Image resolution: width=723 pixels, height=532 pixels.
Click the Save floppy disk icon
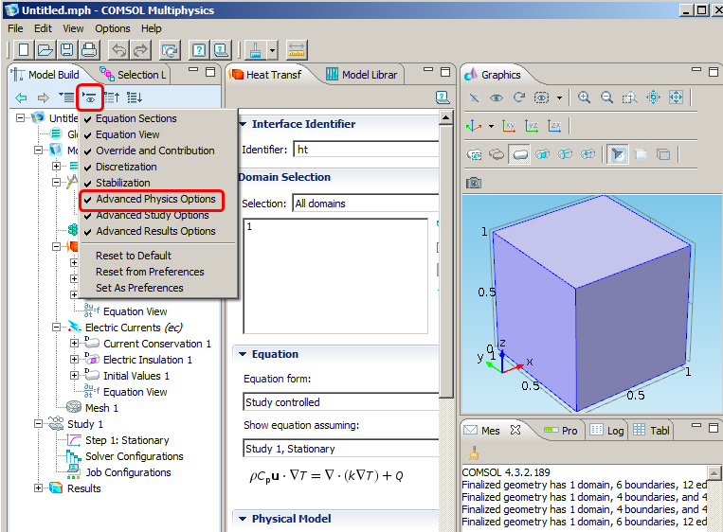(x=67, y=49)
